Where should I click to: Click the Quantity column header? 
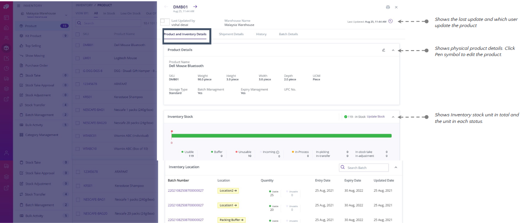(267, 180)
